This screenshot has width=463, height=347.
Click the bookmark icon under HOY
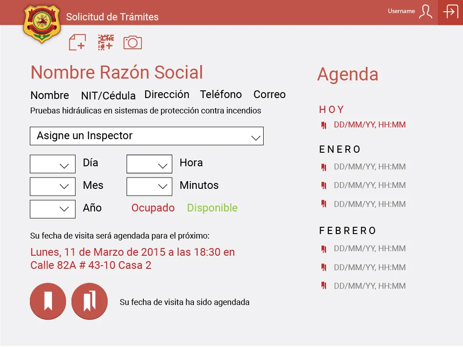tap(324, 126)
